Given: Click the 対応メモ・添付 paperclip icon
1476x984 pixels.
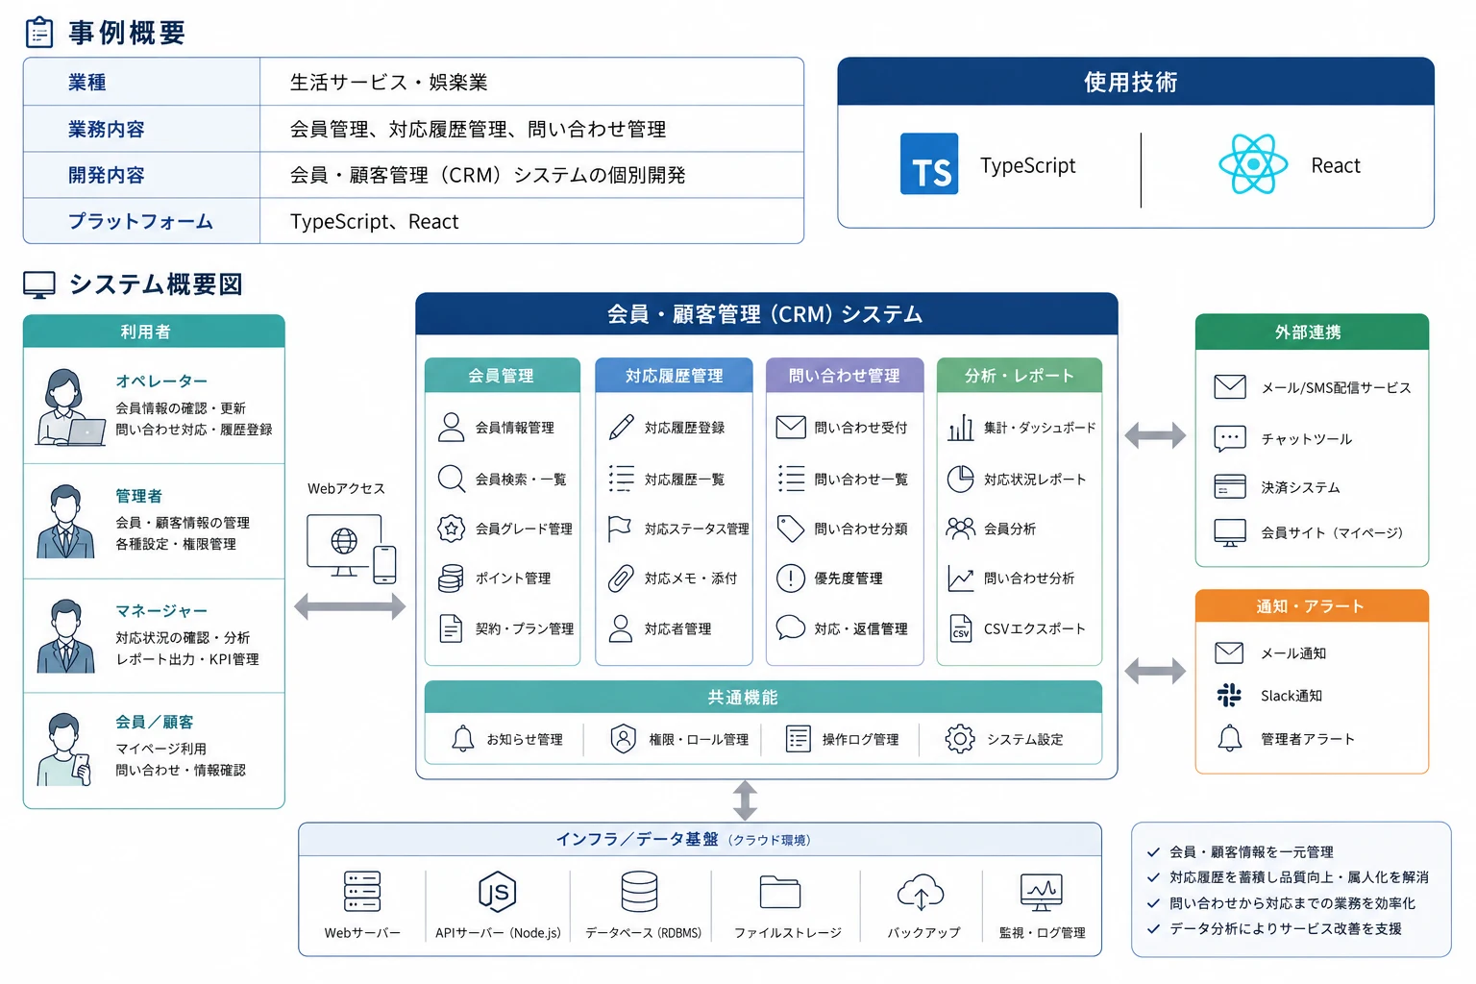Looking at the screenshot, I should click(x=621, y=578).
